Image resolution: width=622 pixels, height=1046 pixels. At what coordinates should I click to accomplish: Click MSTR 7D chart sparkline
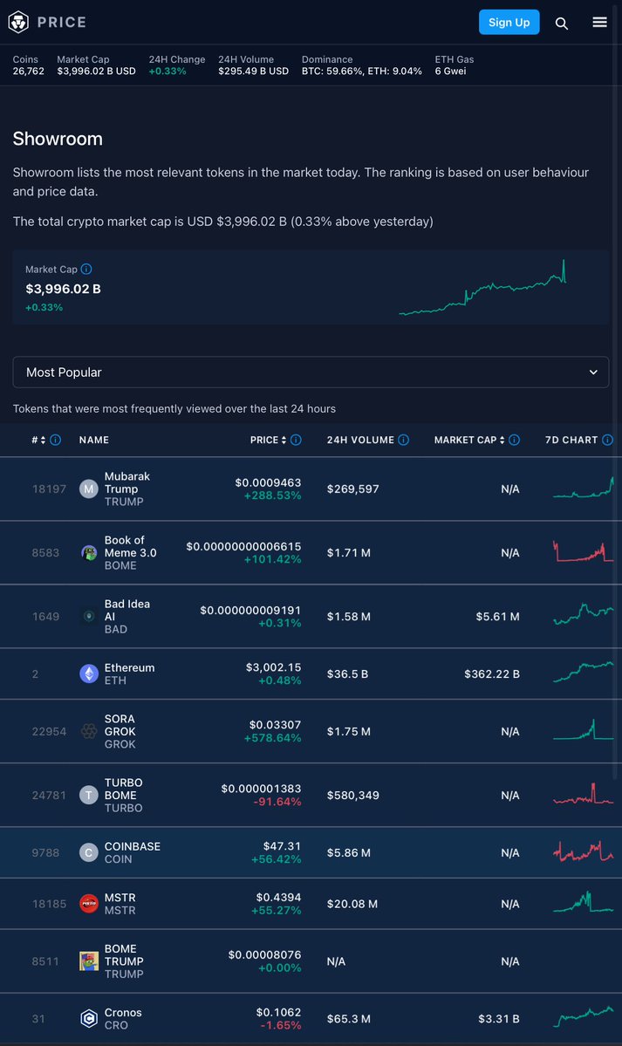pyautogui.click(x=584, y=902)
